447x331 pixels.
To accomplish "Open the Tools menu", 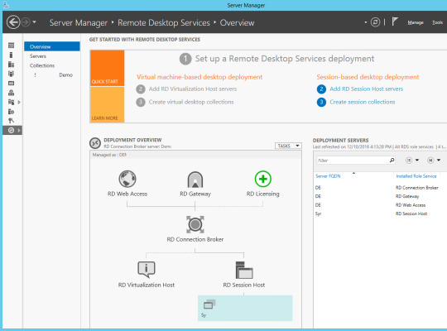I will (437, 22).
